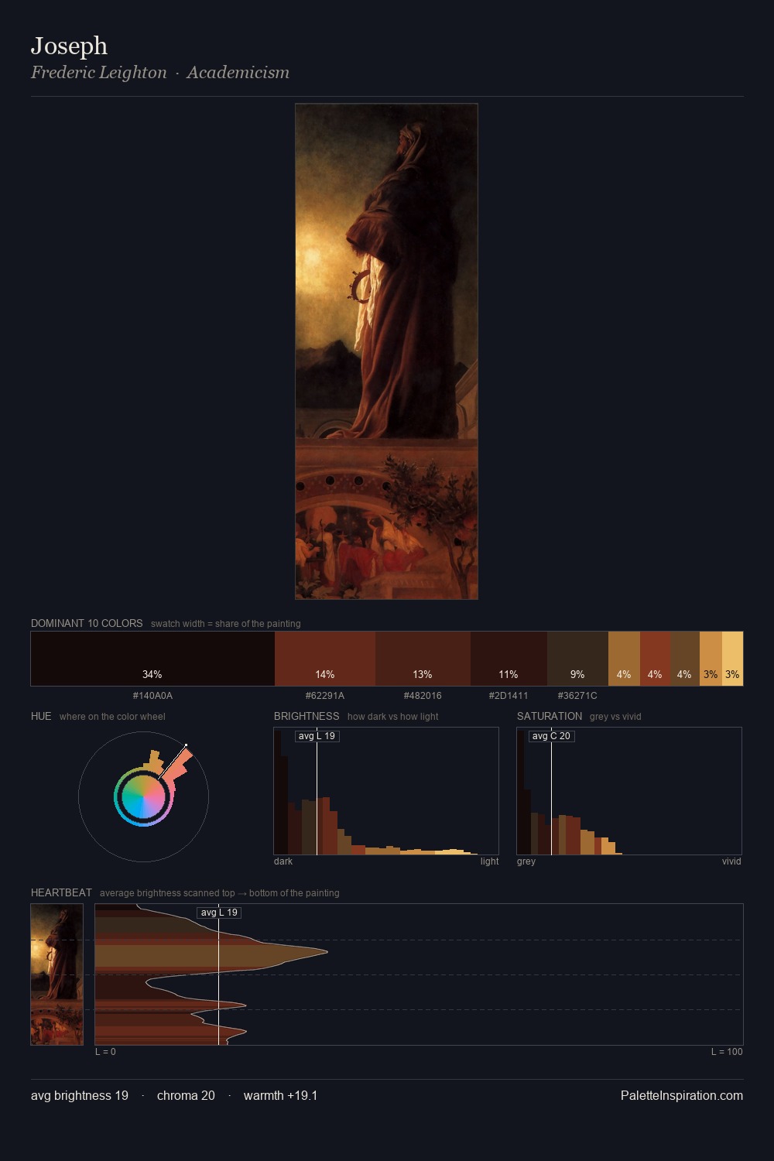Pick the first 4% tan swatch

point(624,659)
